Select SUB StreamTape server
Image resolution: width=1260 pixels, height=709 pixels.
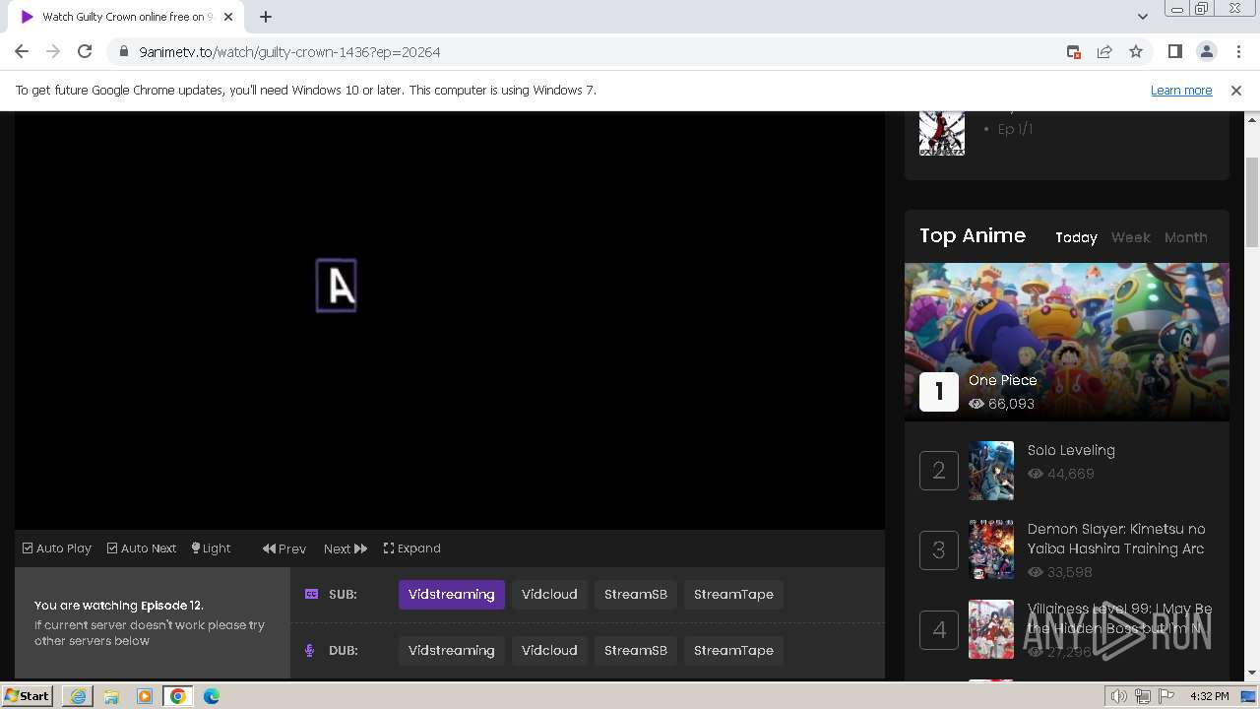click(x=734, y=595)
